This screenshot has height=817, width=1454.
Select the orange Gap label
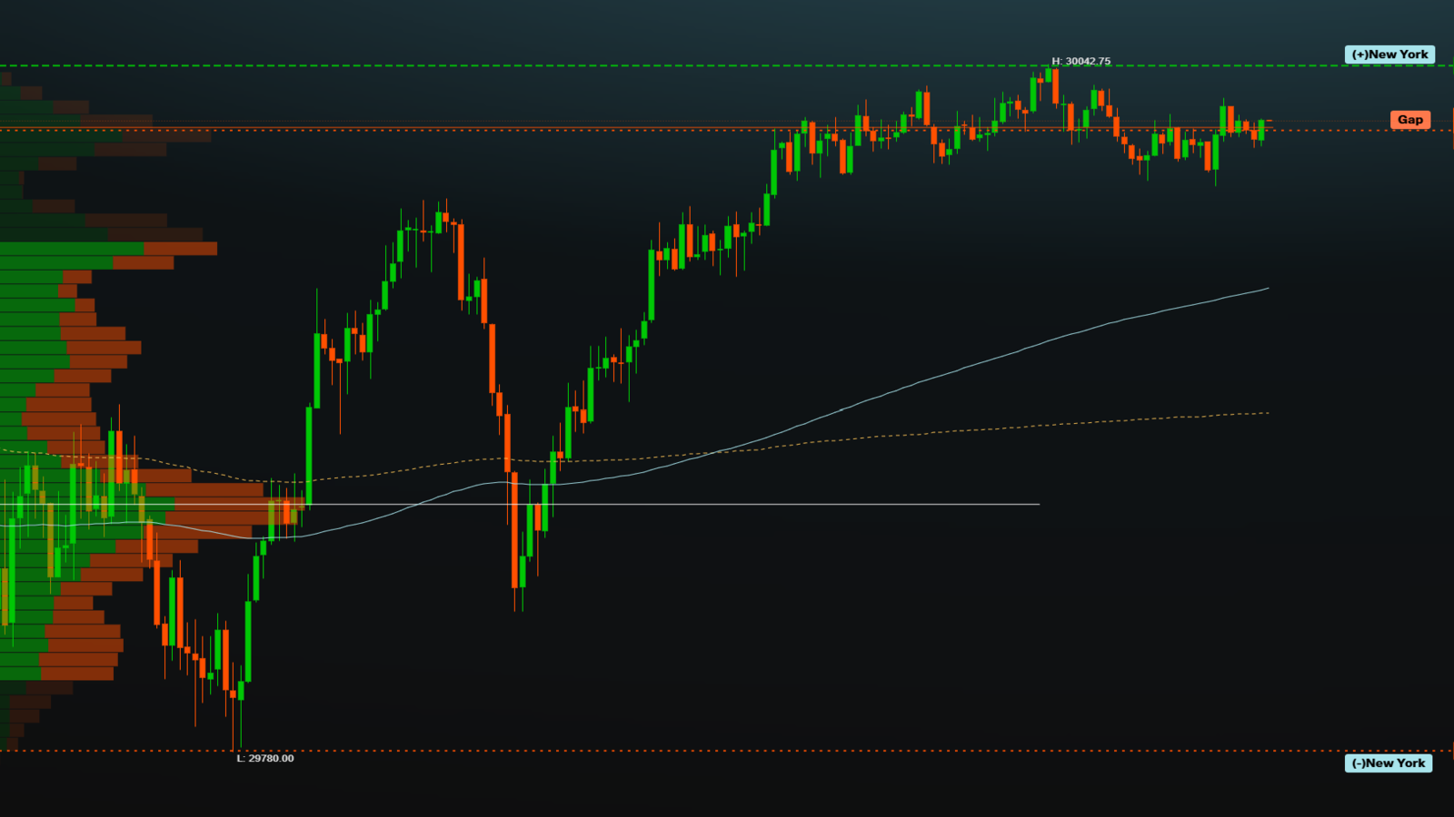(1410, 120)
